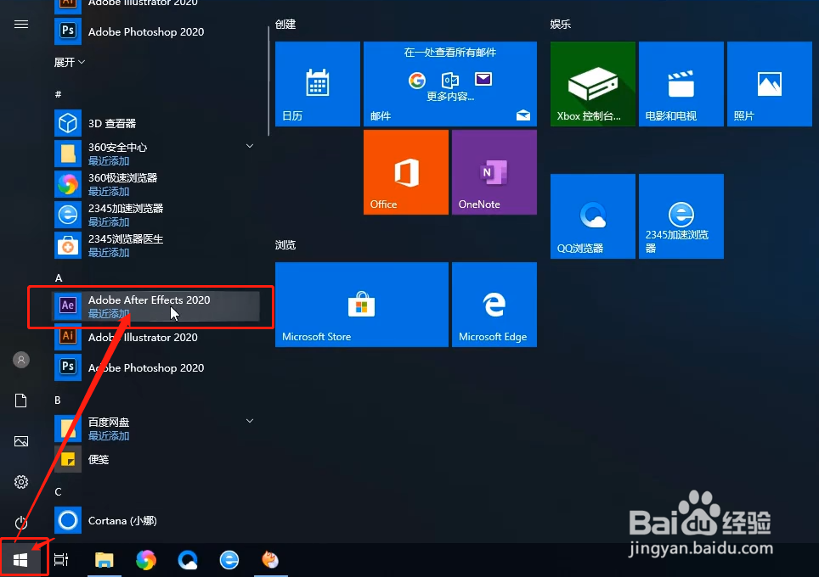Open Pictures from the Start sidebar

(x=21, y=441)
